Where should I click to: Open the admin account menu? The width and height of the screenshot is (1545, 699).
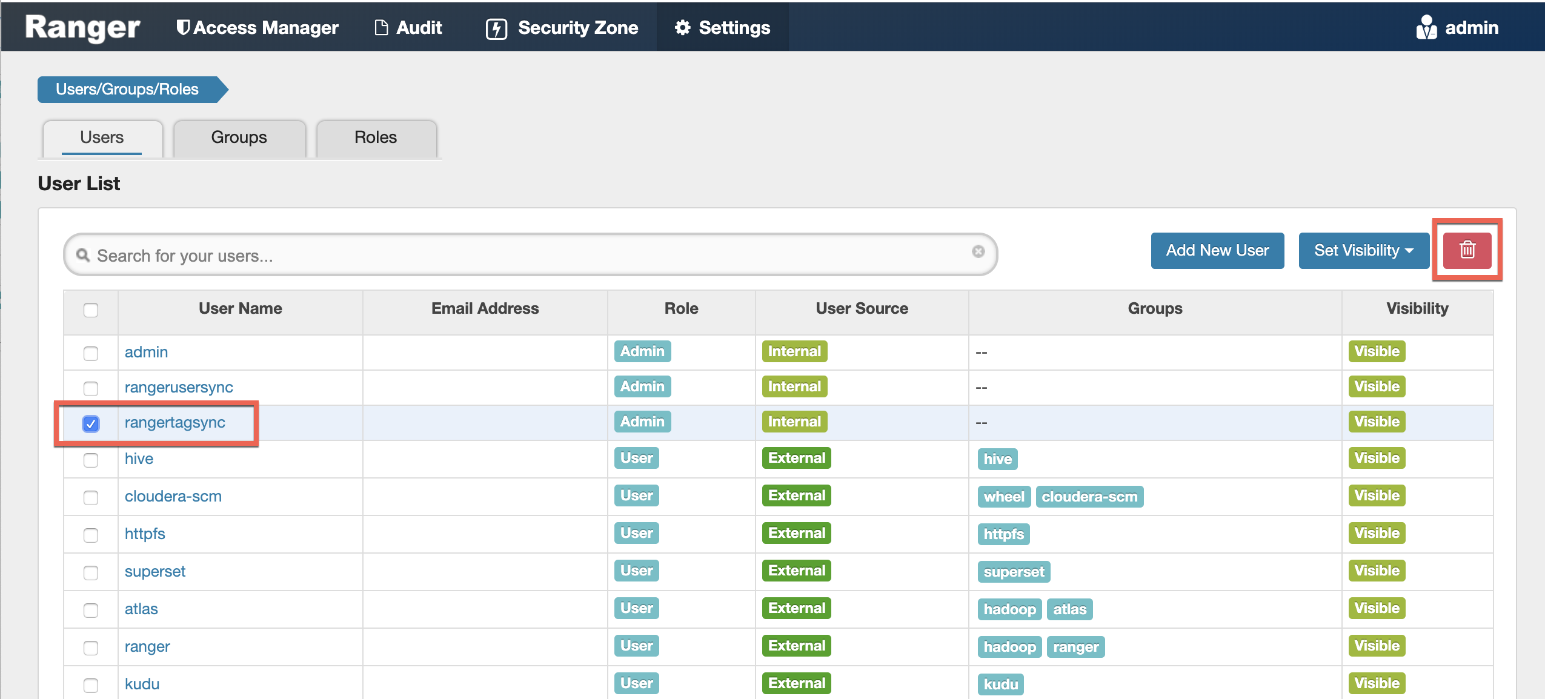point(1471,28)
